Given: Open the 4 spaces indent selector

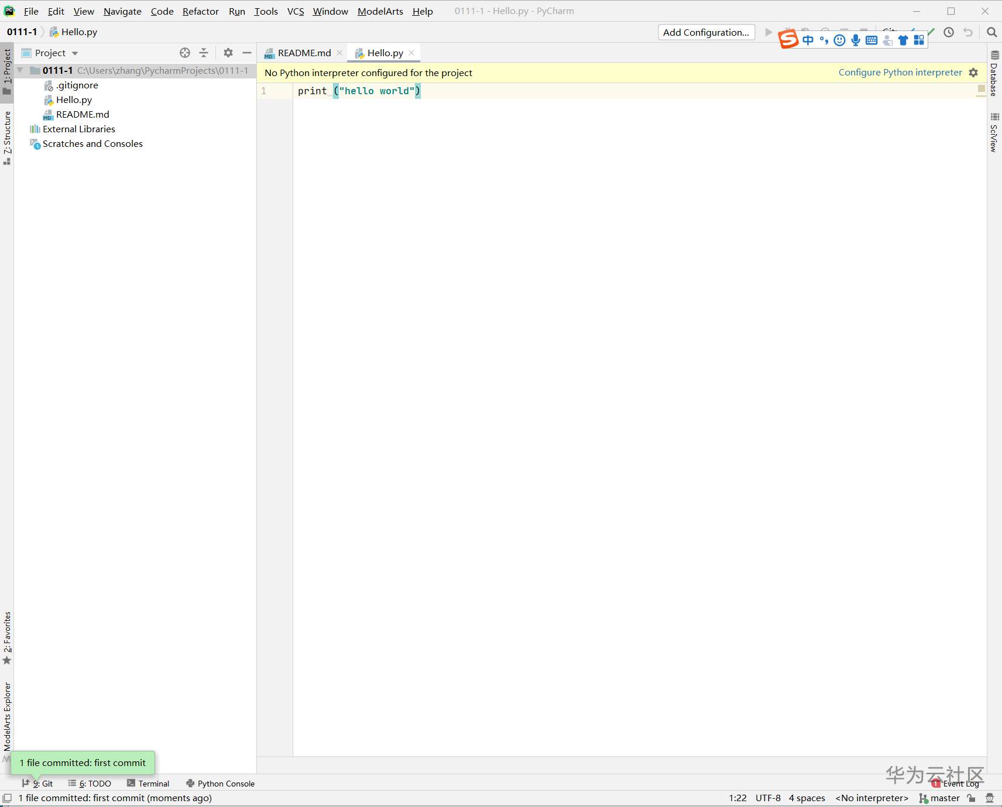Looking at the screenshot, I should pos(807,798).
